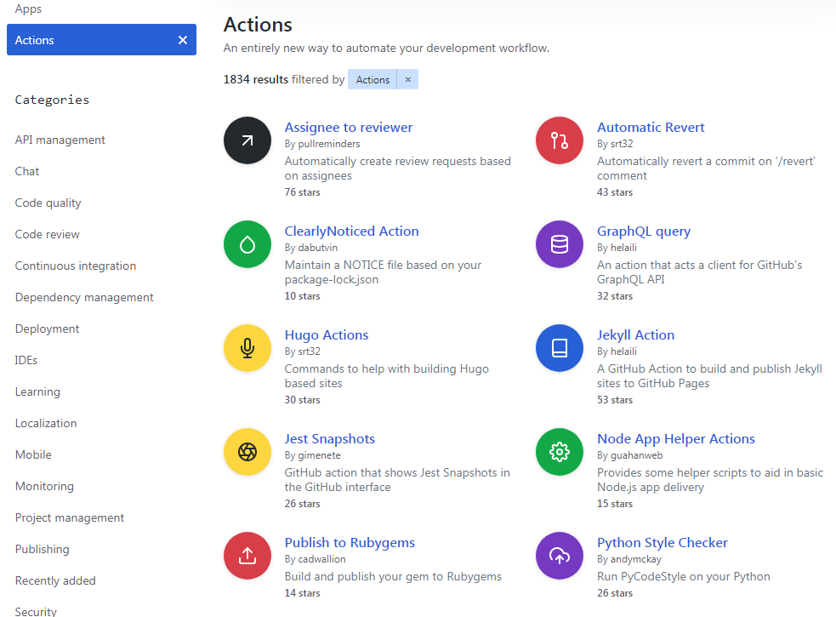
Task: Click the Jekyll Action book icon
Action: pyautogui.click(x=560, y=348)
